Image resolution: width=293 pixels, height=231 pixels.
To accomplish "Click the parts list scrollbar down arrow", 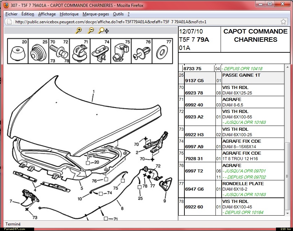I will tap(288, 214).
